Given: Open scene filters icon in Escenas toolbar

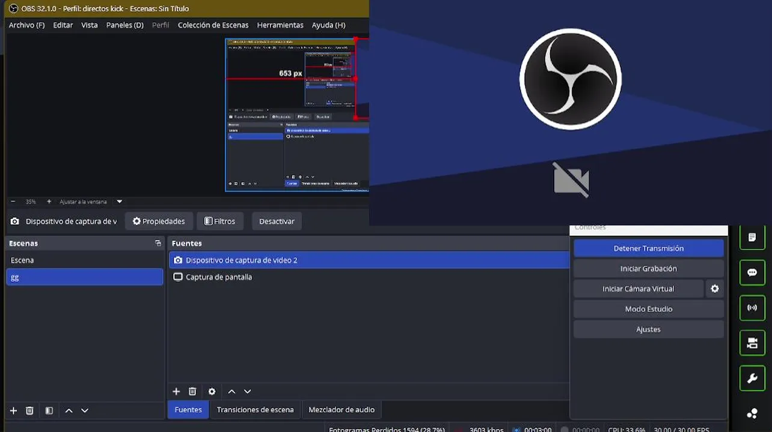Looking at the screenshot, I should tap(49, 410).
